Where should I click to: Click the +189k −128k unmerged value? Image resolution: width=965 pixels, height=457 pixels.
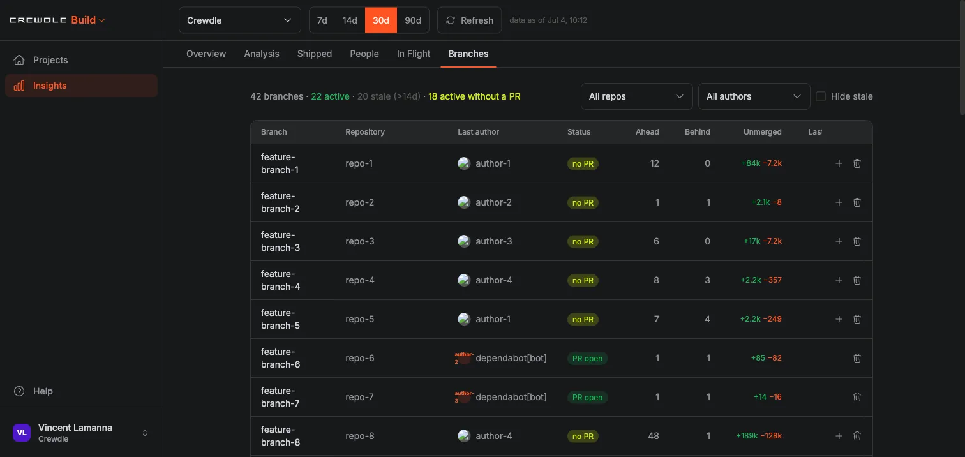759,436
